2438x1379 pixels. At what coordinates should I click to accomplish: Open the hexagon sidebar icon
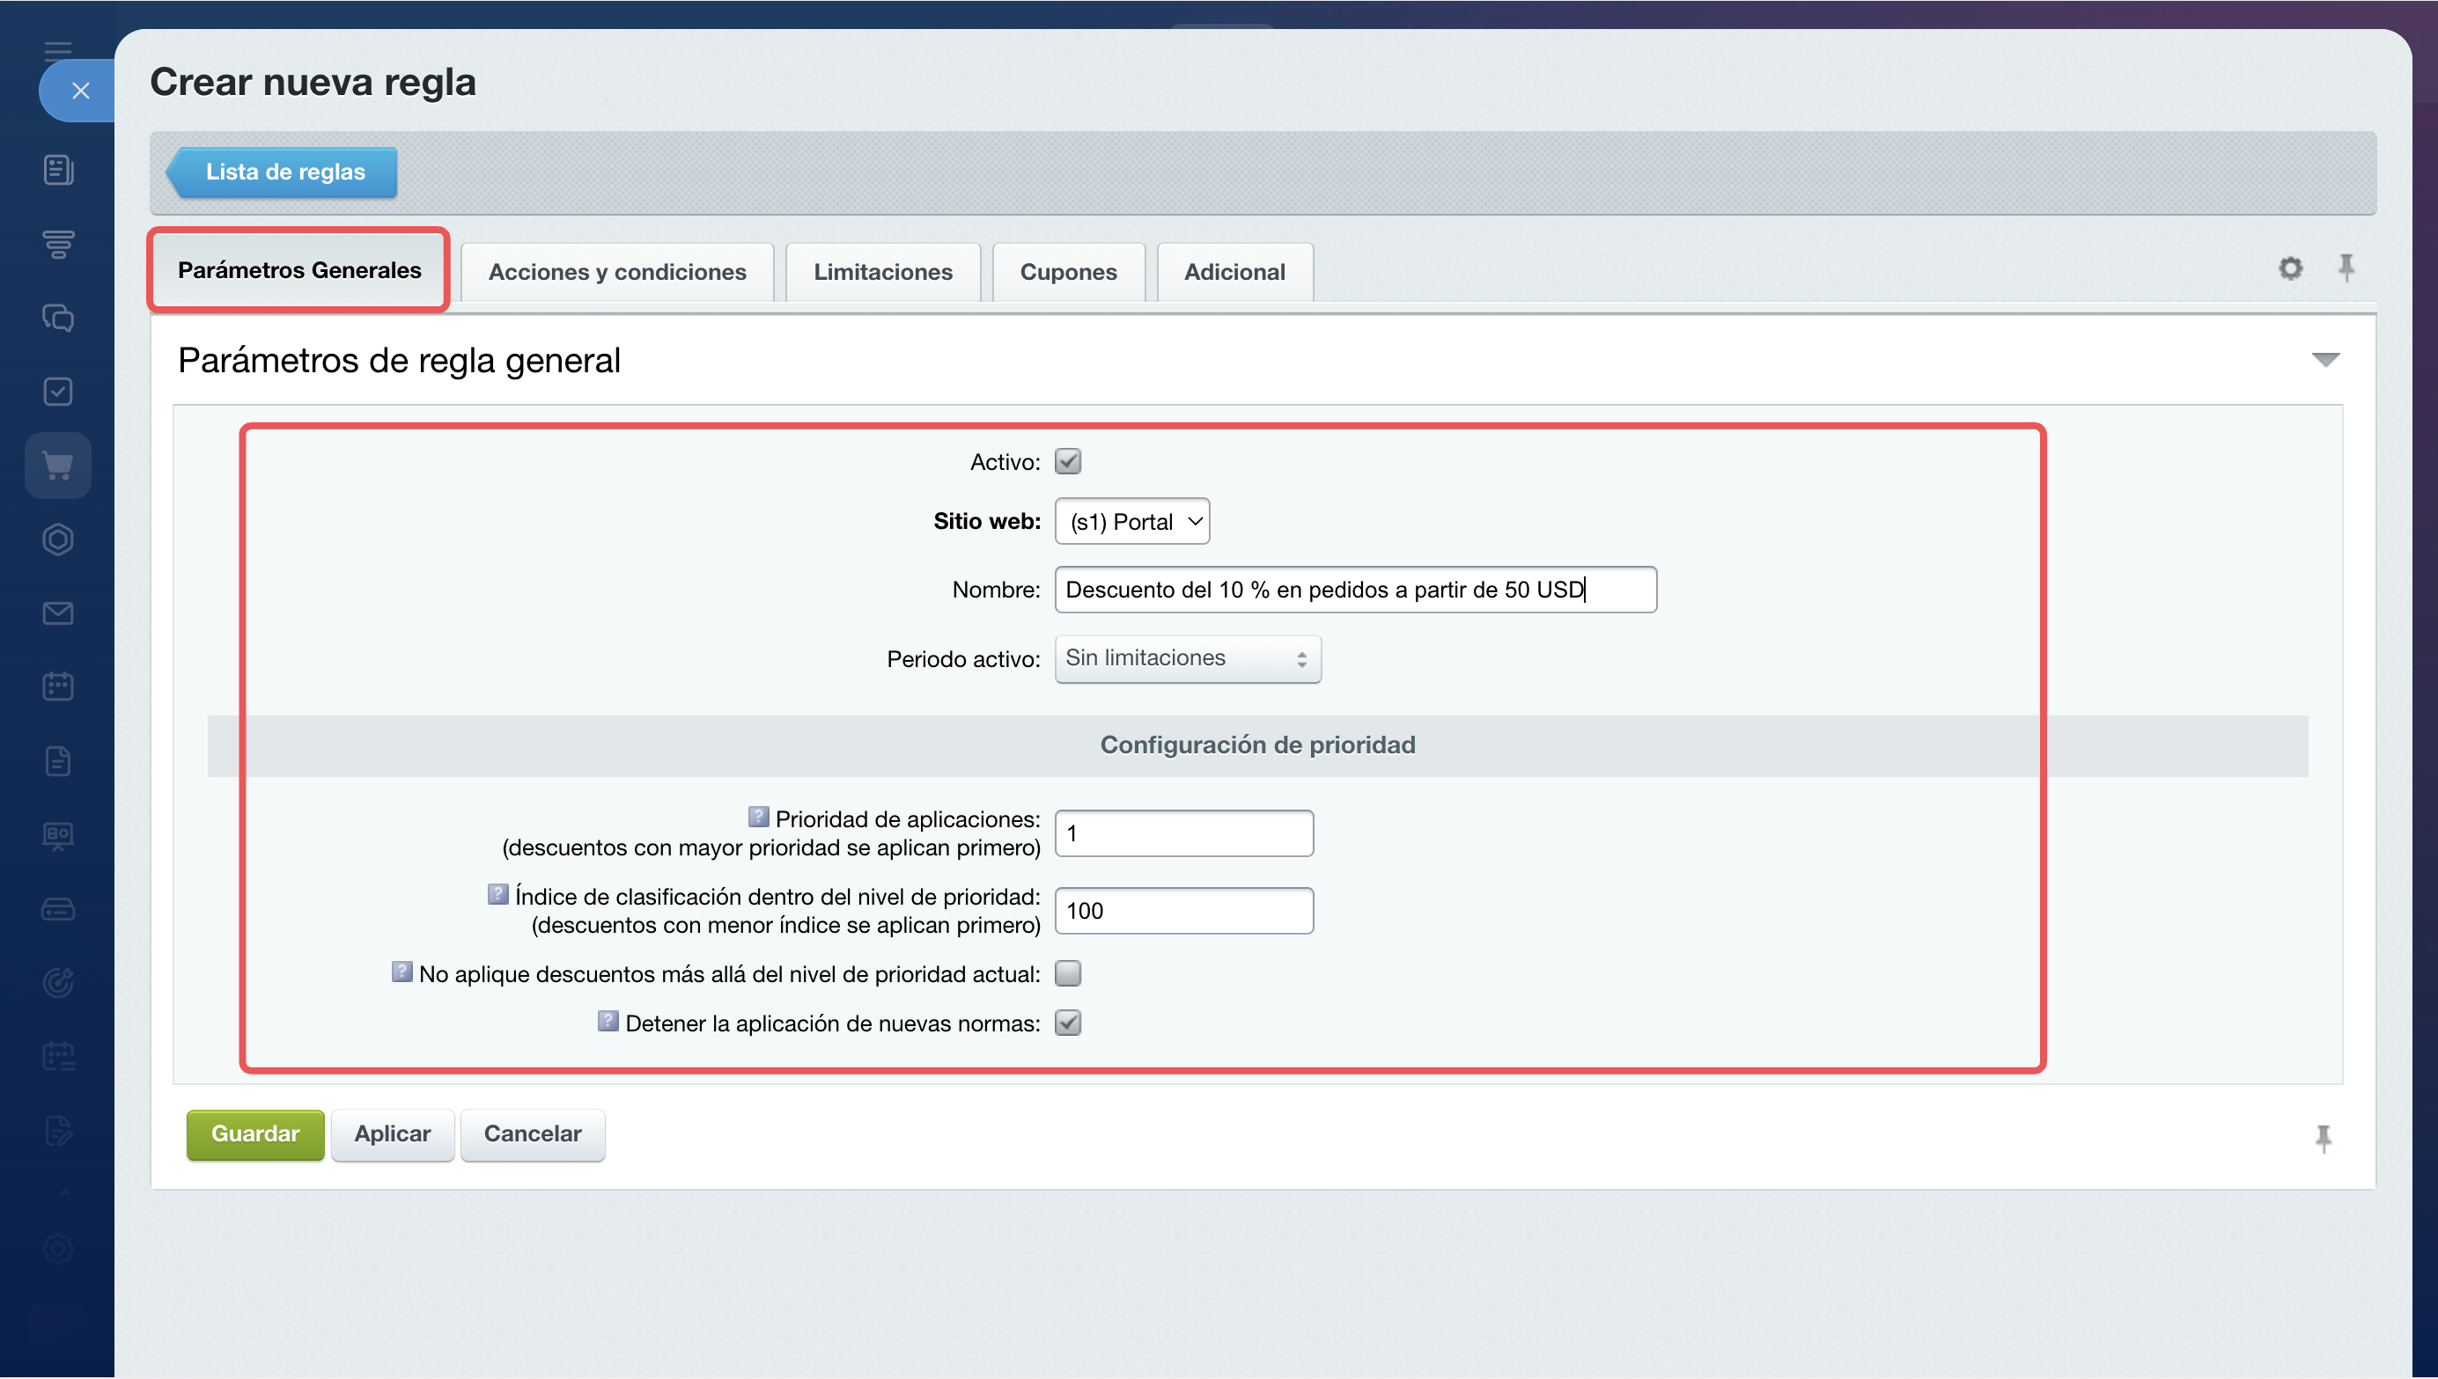[58, 539]
